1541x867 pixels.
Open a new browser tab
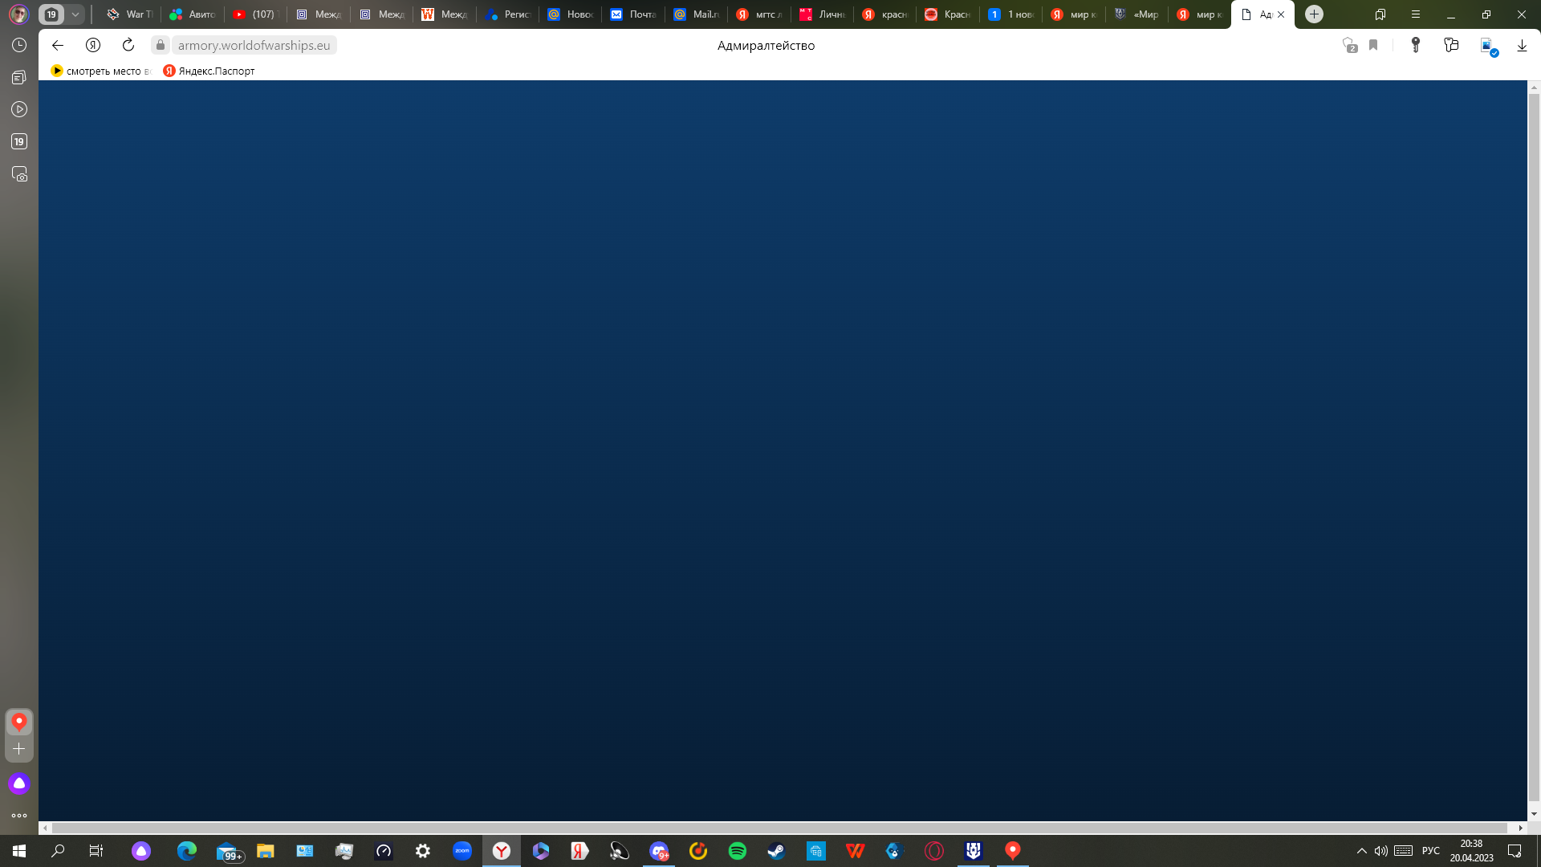coord(1314,14)
